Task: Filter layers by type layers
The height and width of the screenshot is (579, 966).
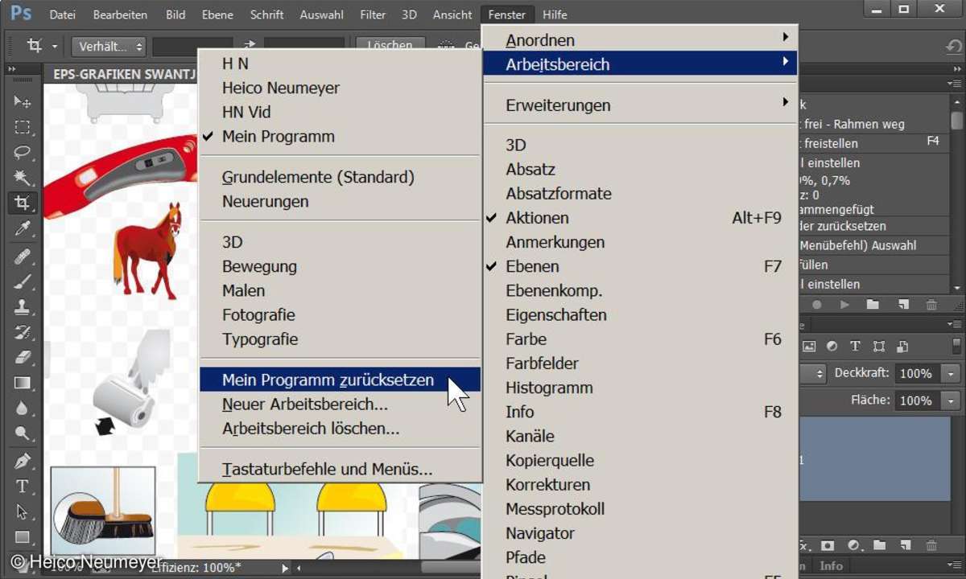Action: coord(855,347)
